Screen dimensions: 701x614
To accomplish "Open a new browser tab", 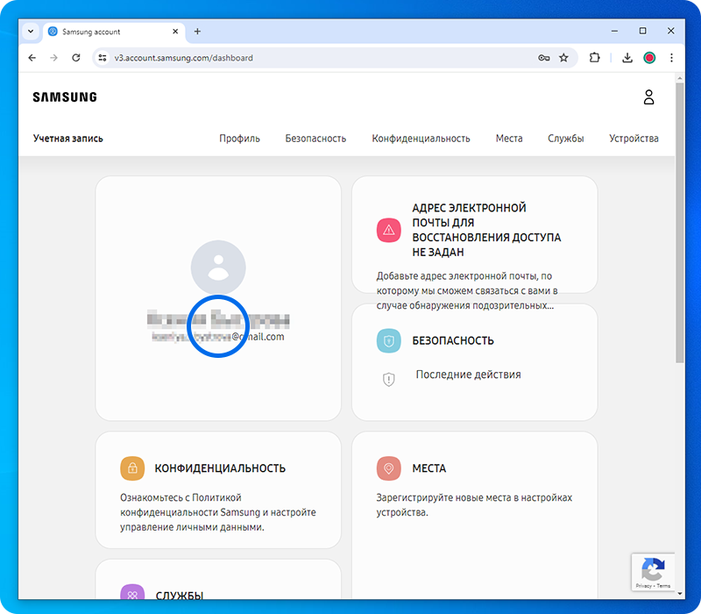I will click(x=197, y=32).
